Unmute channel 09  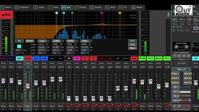[69, 106]
